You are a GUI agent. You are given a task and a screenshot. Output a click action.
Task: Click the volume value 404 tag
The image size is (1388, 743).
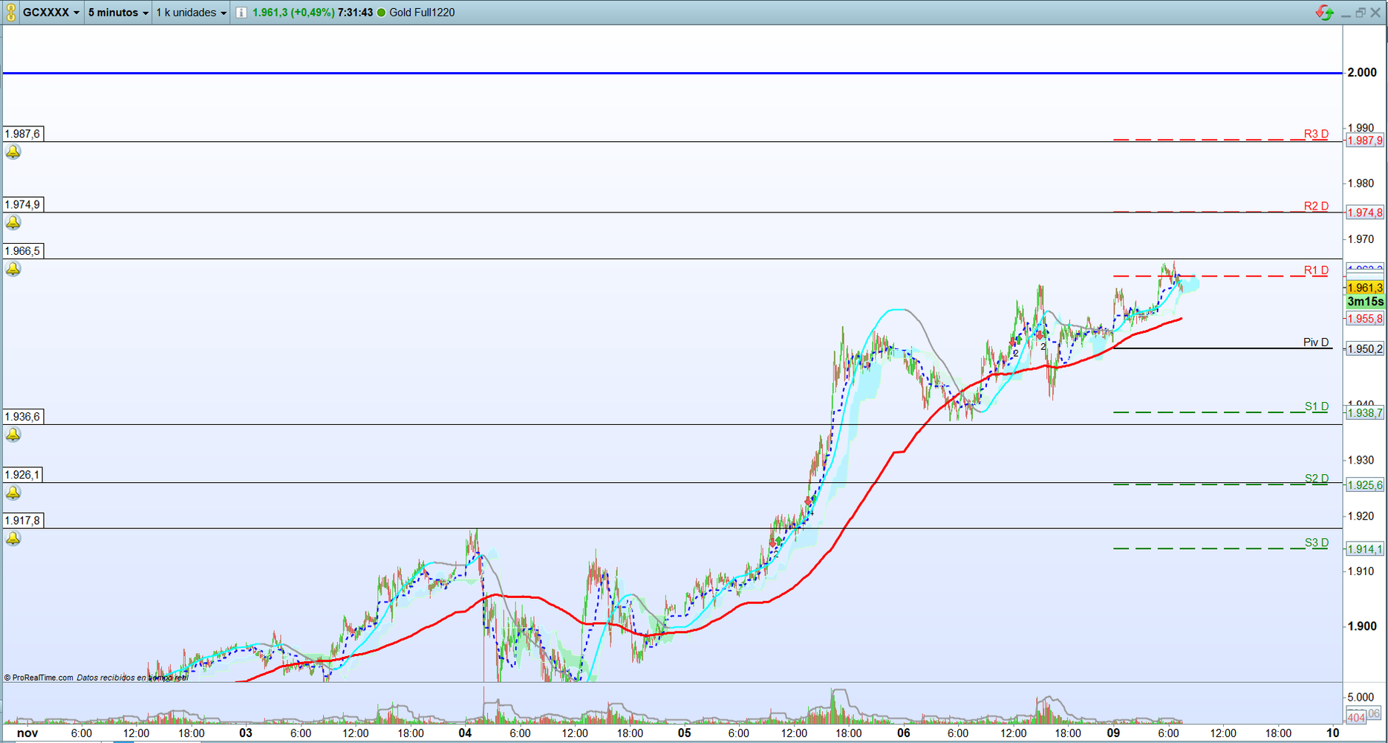(x=1356, y=718)
